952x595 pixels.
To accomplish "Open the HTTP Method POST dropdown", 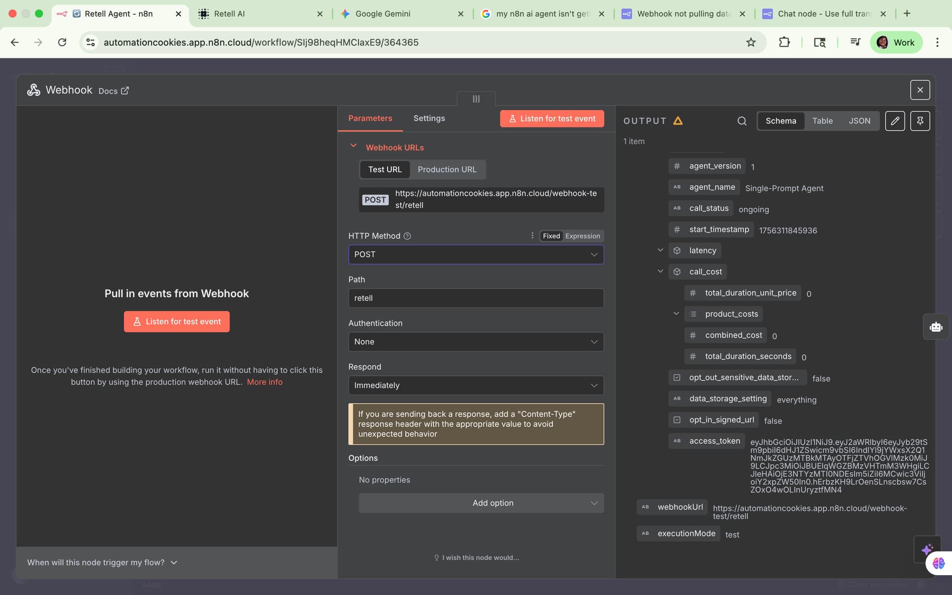I will 476,254.
